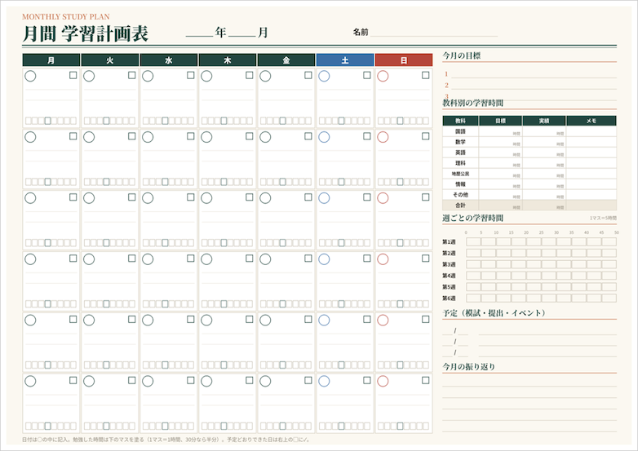638x451 pixels.
Task: Tick the checkbox in first week's Monday cell
Action: [x=73, y=75]
